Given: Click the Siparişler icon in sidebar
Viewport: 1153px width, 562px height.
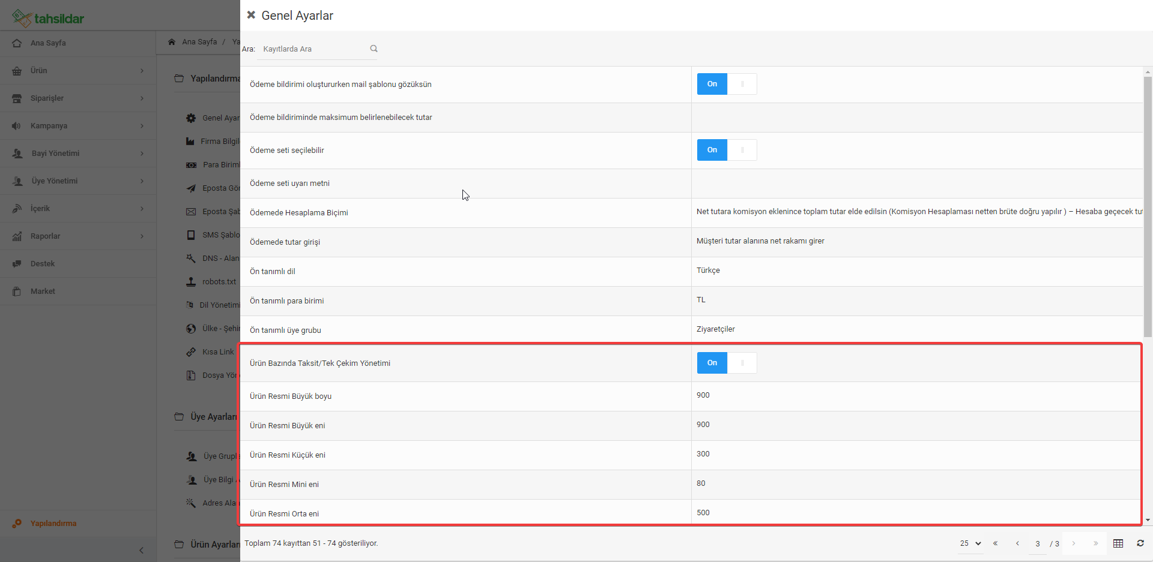Looking at the screenshot, I should 17,98.
